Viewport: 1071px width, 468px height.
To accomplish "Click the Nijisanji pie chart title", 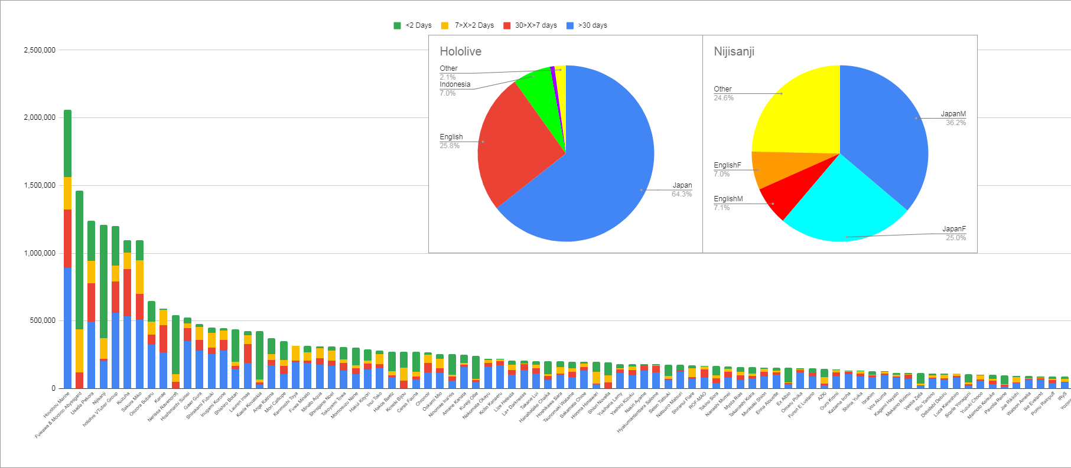I will [x=734, y=51].
